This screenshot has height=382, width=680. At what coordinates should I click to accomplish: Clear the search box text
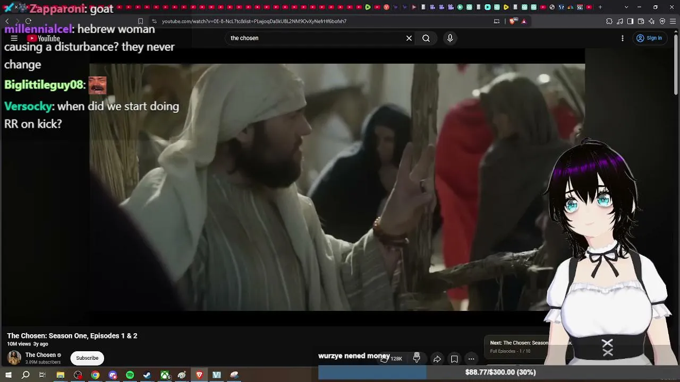[x=409, y=38]
